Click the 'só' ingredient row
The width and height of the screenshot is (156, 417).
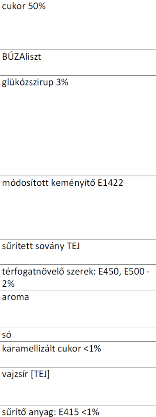coord(78,335)
